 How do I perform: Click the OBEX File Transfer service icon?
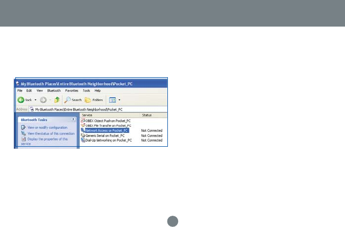[83, 125]
